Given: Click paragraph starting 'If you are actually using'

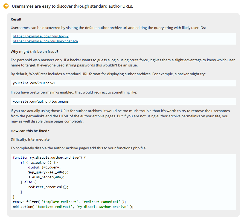Looking at the screenshot, I should coord(120,116).
